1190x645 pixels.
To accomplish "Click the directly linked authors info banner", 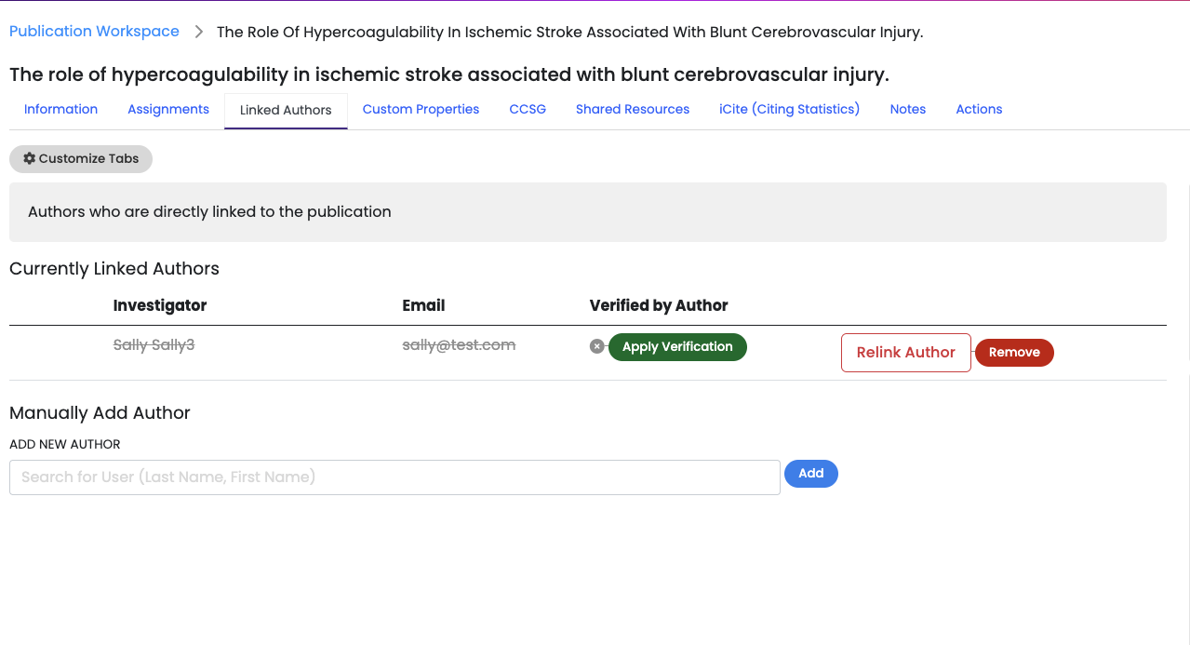I will click(588, 212).
